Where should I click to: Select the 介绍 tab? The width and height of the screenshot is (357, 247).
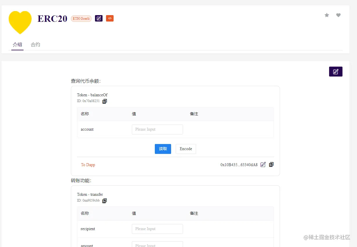[17, 45]
